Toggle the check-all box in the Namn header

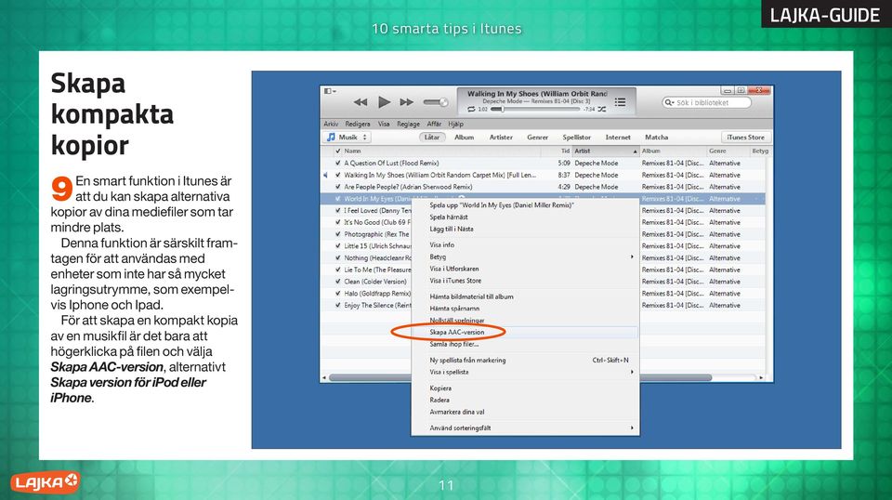[x=338, y=151]
